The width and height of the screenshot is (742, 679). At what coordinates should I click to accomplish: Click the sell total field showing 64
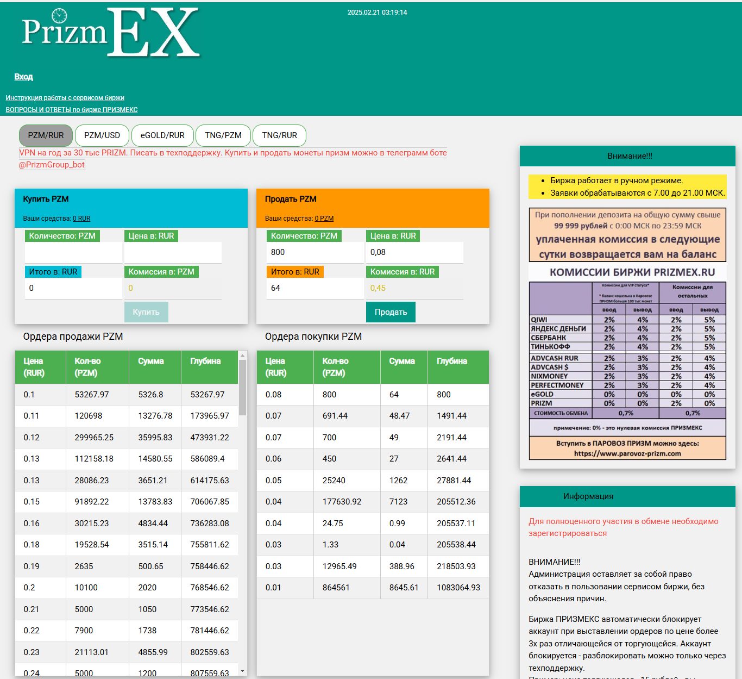click(315, 288)
